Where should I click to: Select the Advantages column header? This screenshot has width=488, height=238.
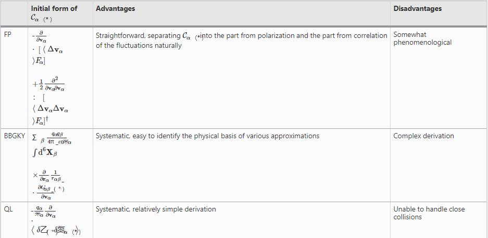[x=115, y=8]
